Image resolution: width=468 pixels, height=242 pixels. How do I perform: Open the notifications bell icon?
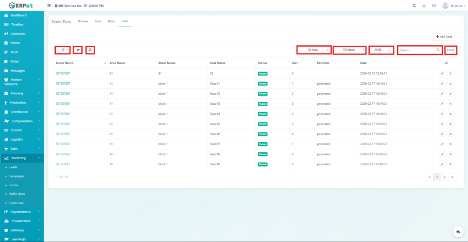coord(424,6)
